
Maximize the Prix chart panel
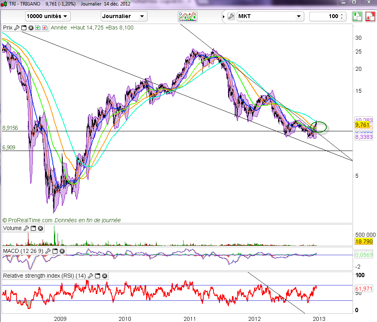coord(24,28)
